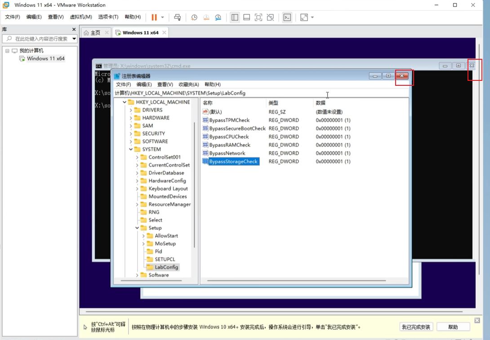The width and height of the screenshot is (490, 340).
Task: Click the console view toolbar icon
Action: [x=287, y=18]
